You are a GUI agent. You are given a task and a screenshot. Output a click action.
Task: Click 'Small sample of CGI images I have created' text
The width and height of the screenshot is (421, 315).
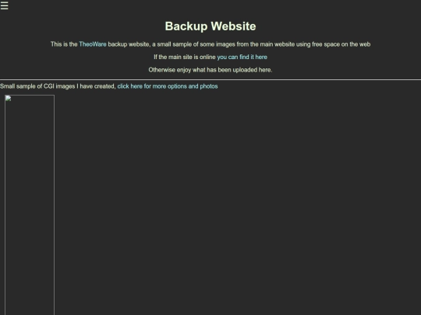click(x=58, y=86)
